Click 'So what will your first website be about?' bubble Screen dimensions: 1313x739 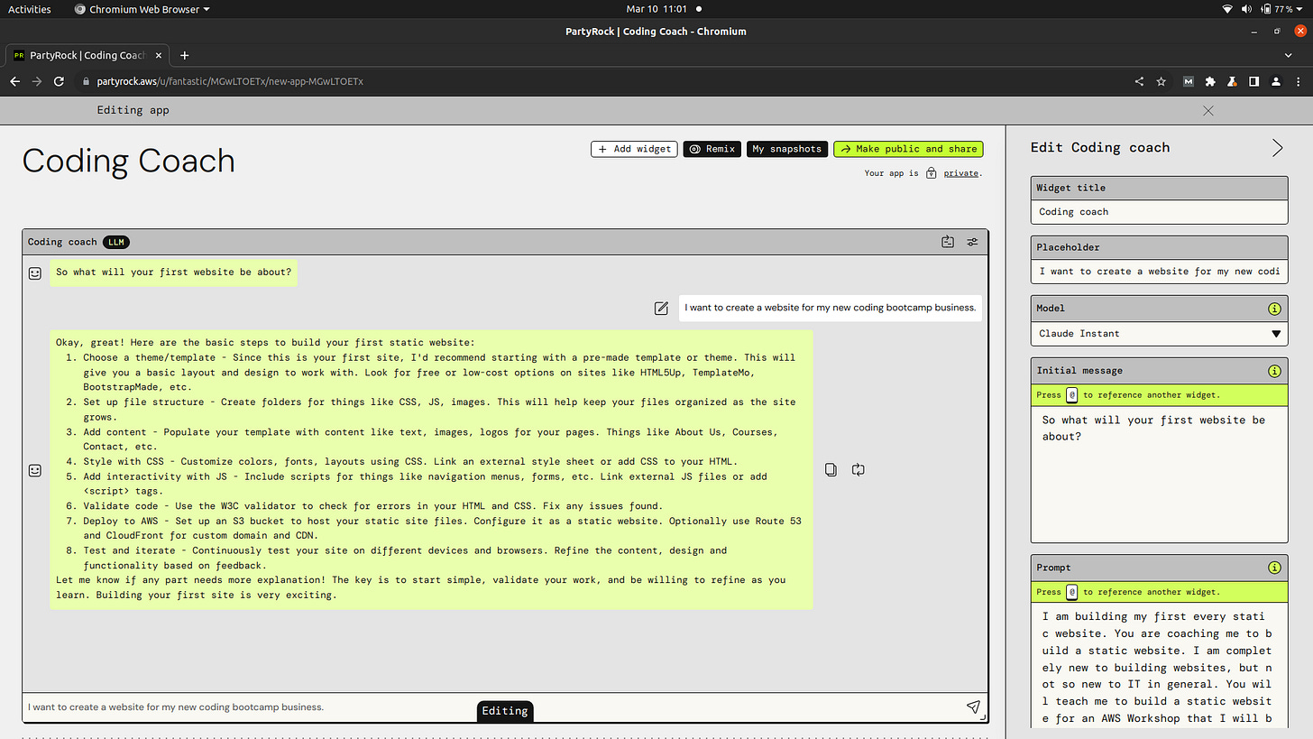point(173,272)
